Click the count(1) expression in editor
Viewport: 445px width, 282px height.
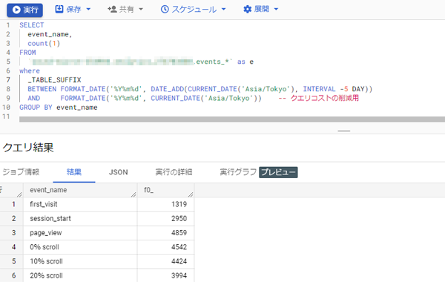click(44, 44)
